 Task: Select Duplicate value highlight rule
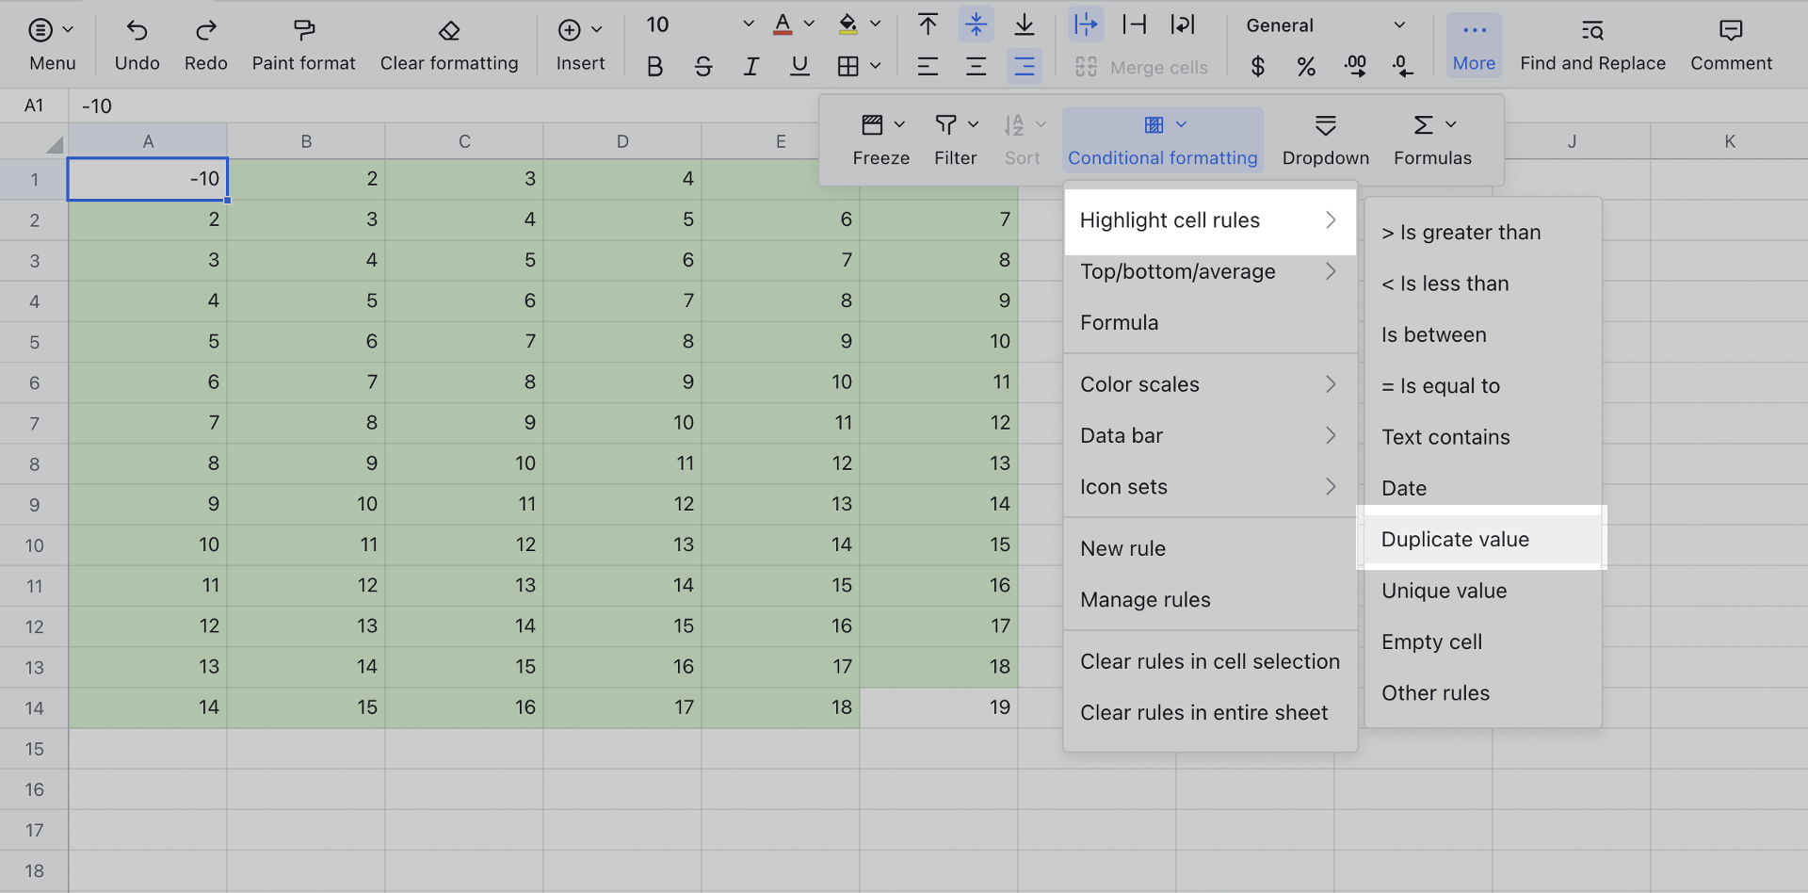click(1455, 539)
